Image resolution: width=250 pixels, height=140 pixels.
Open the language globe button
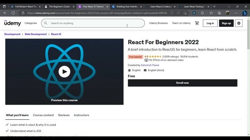pyautogui.click(x=239, y=23)
